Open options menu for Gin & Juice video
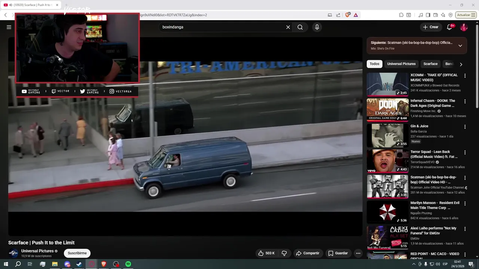This screenshot has width=479, height=269. tap(465, 127)
